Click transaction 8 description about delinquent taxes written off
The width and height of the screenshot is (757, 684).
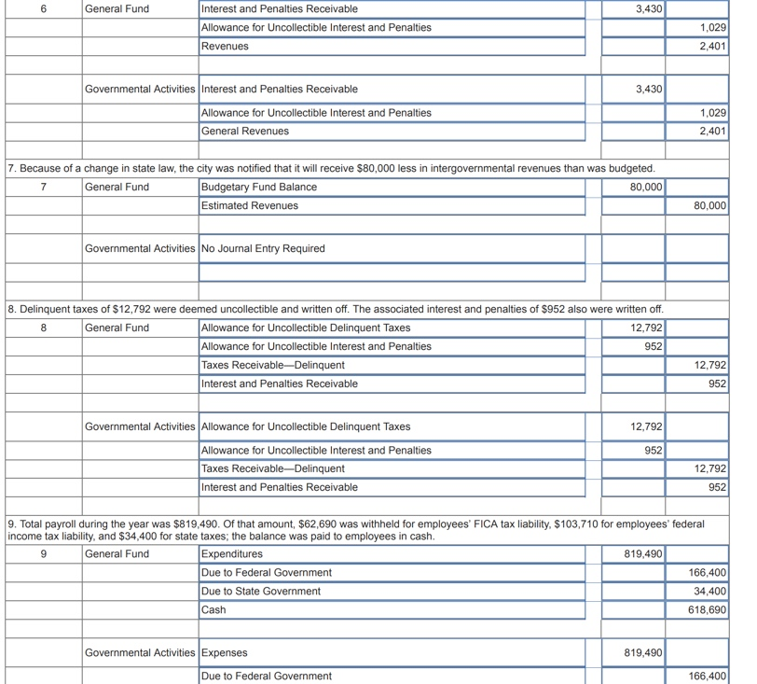coord(336,310)
